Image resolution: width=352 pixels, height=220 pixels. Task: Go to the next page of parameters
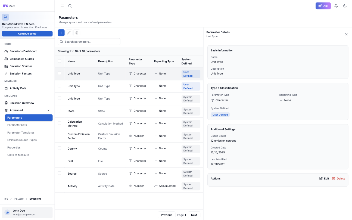pyautogui.click(x=194, y=215)
